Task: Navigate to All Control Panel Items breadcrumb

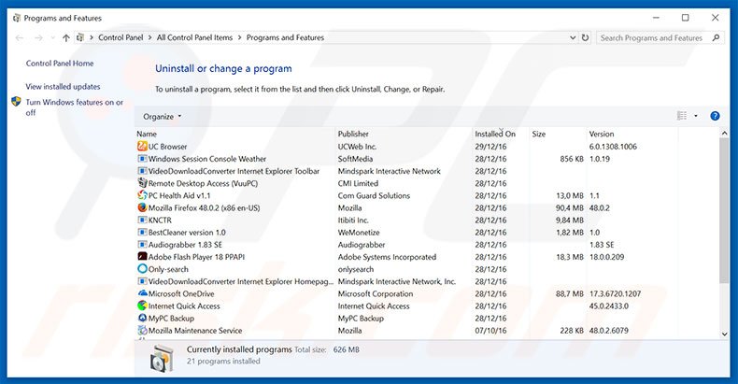Action: [194, 37]
